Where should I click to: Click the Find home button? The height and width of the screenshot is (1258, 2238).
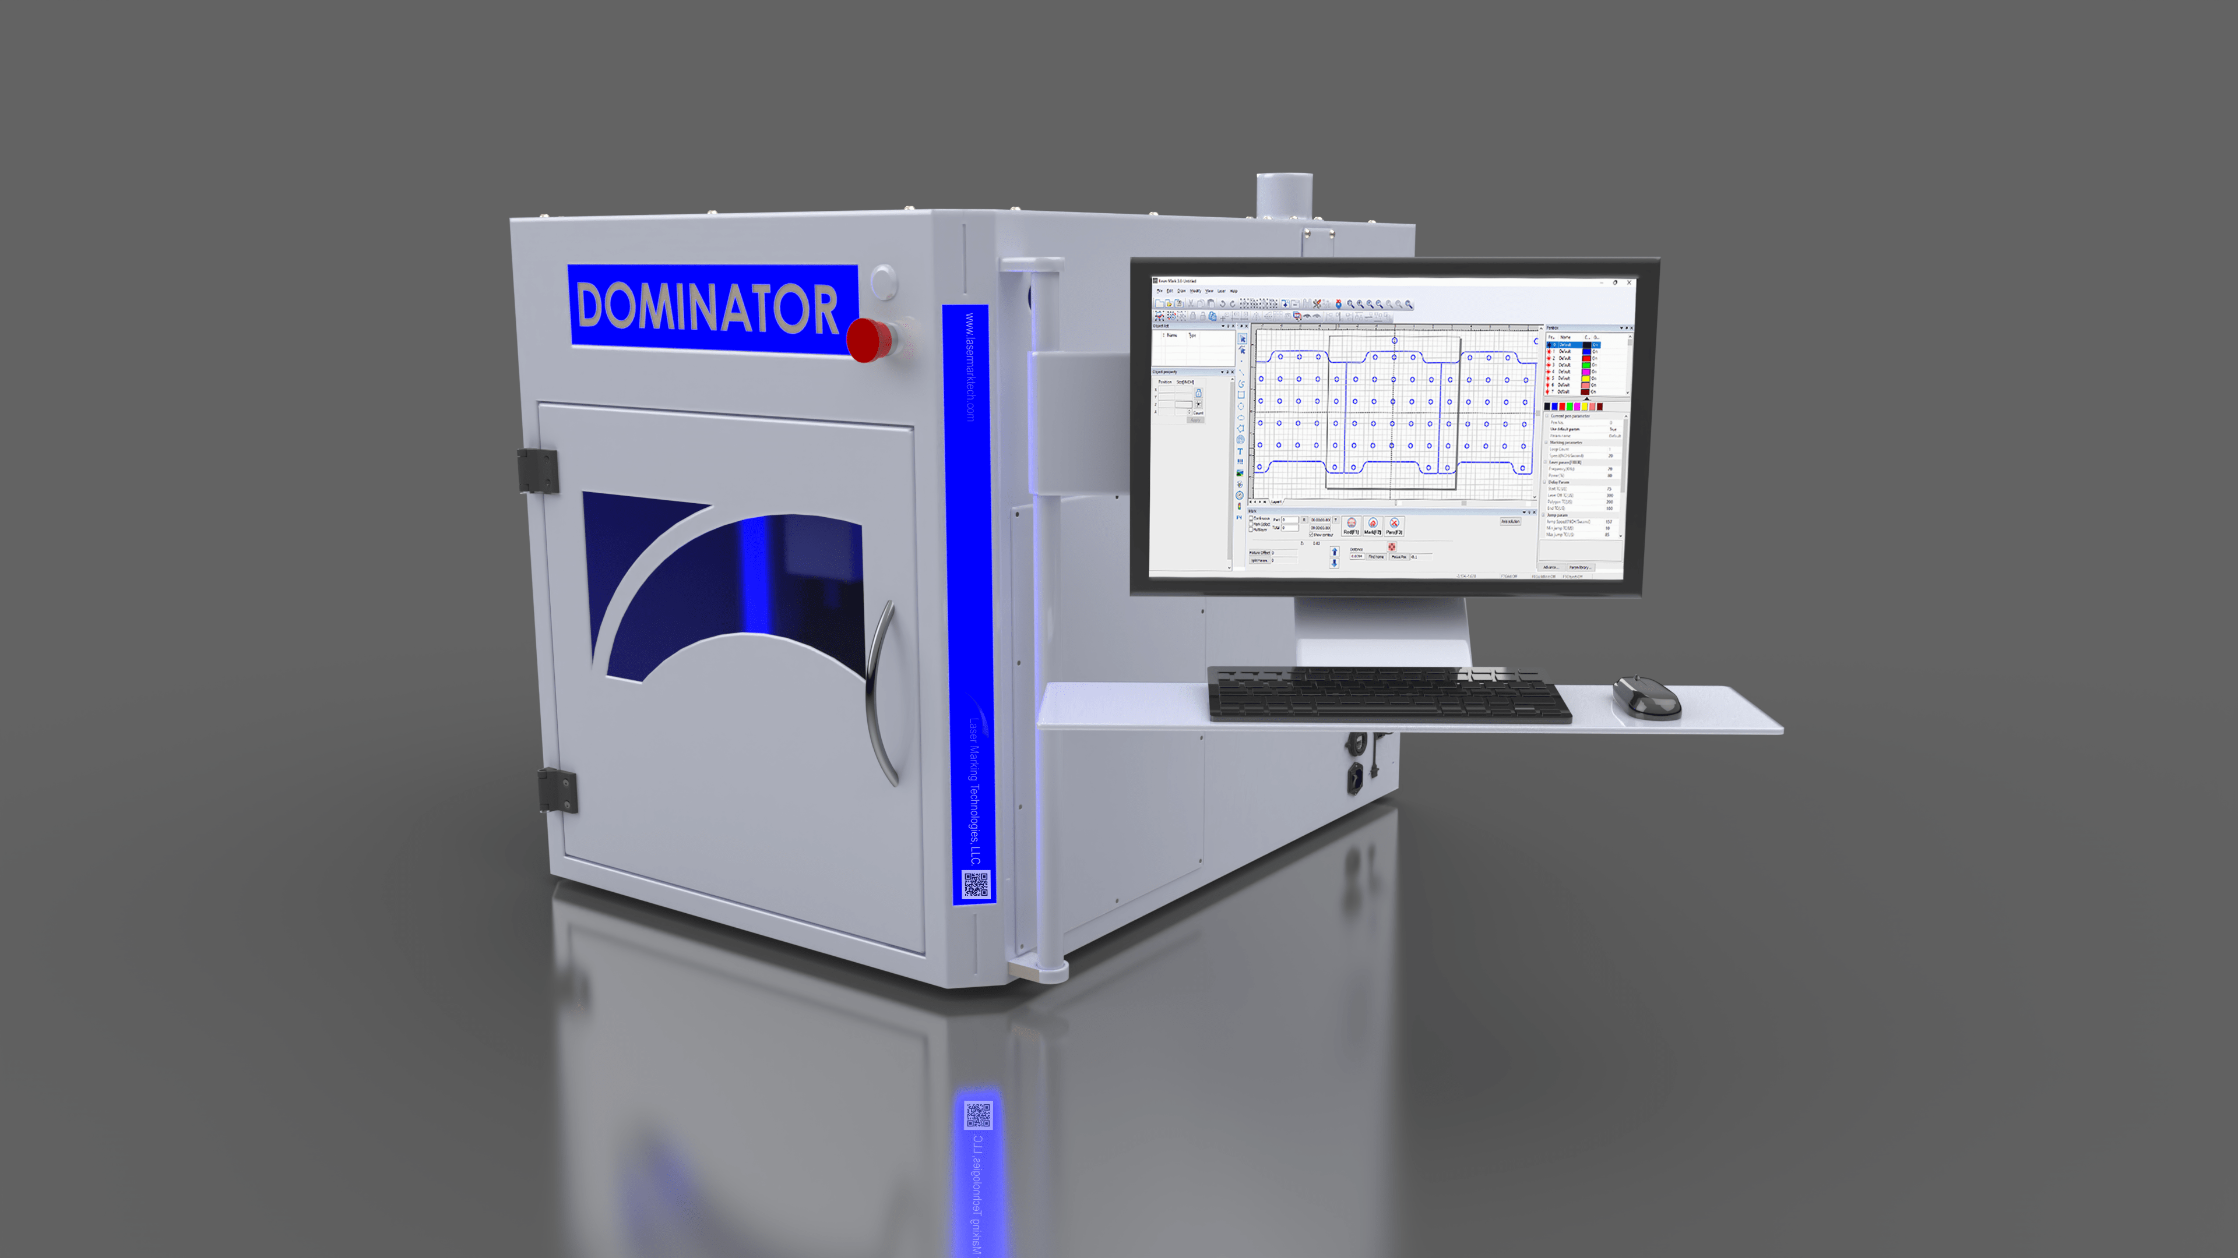pos(1377,557)
